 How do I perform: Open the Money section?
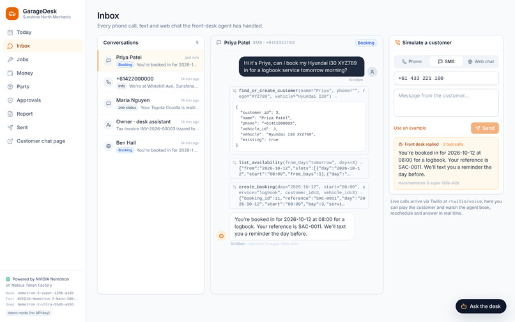(42, 73)
